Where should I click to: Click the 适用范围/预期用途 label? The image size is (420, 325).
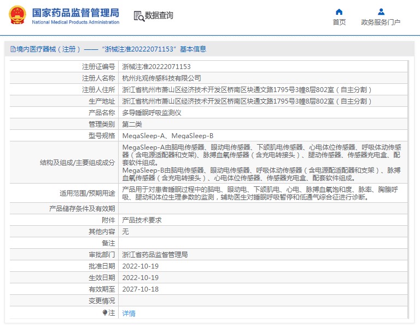pos(87,193)
